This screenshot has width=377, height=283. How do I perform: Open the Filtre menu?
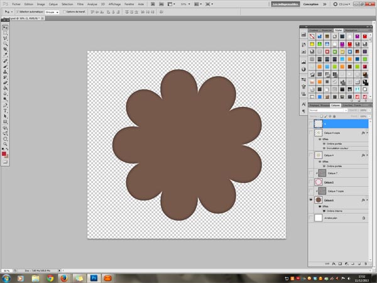click(80, 4)
